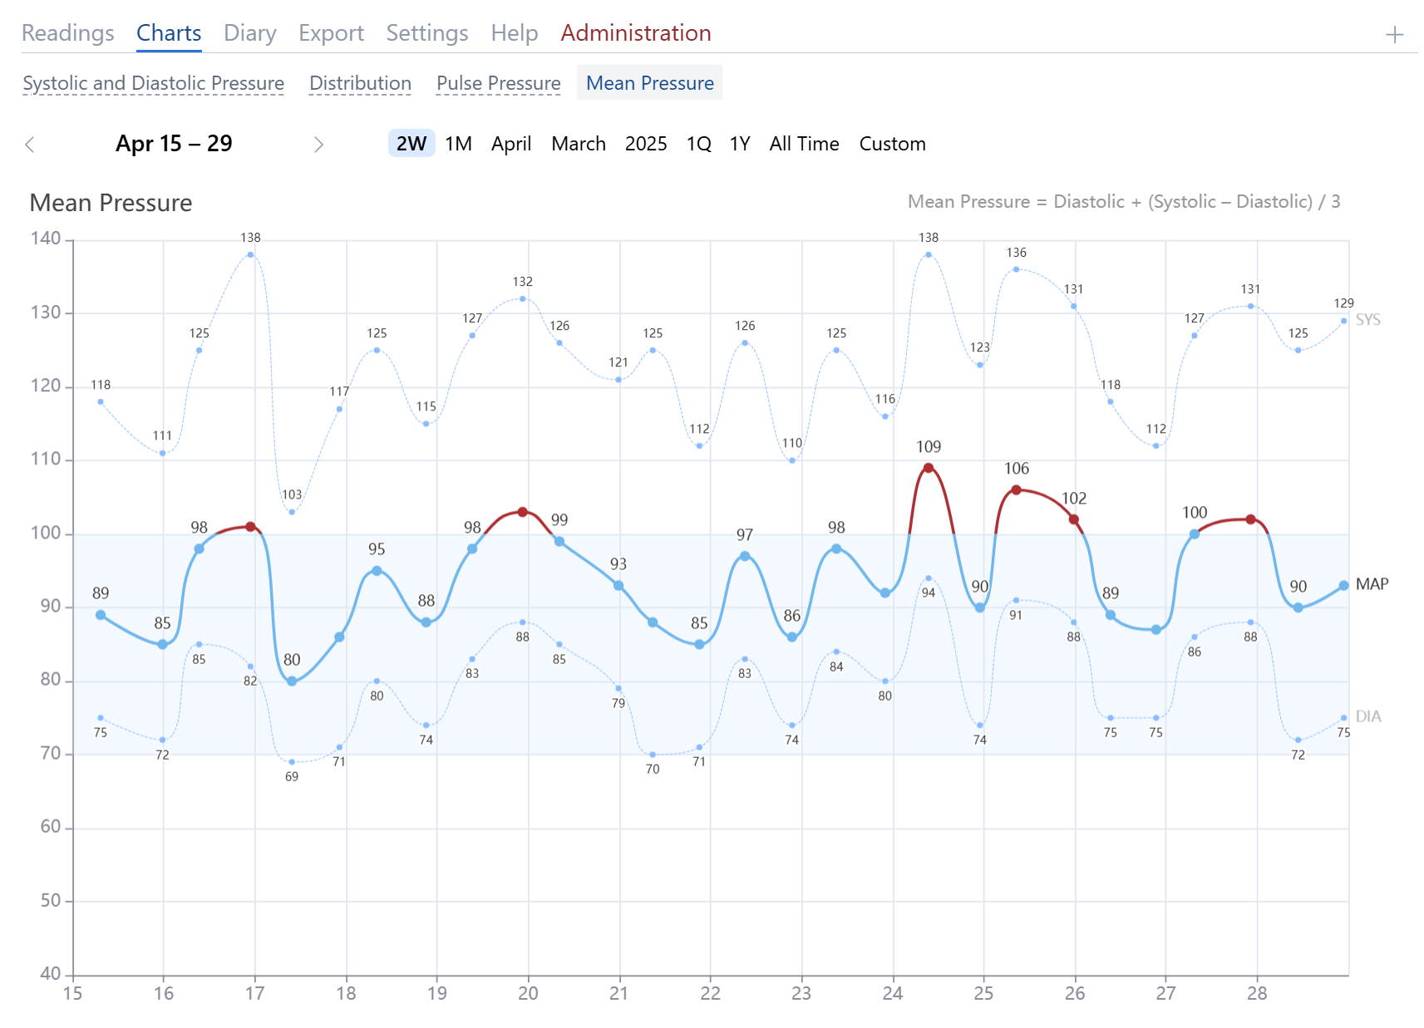This screenshot has width=1424, height=1028.
Task: Toggle the MAP series in the chart legend
Action: [x=1373, y=583]
